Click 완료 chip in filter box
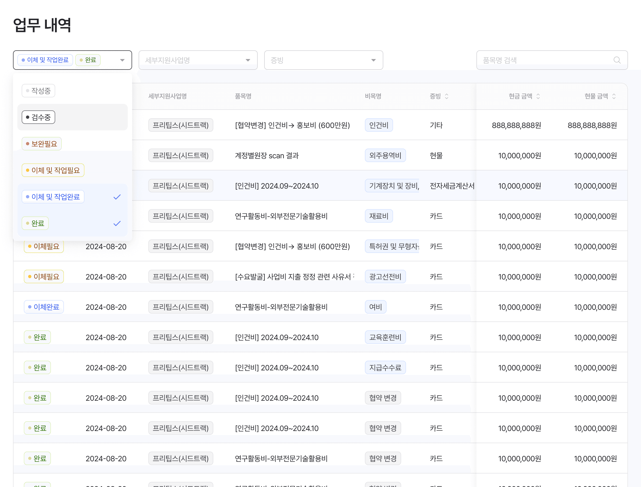 88,60
